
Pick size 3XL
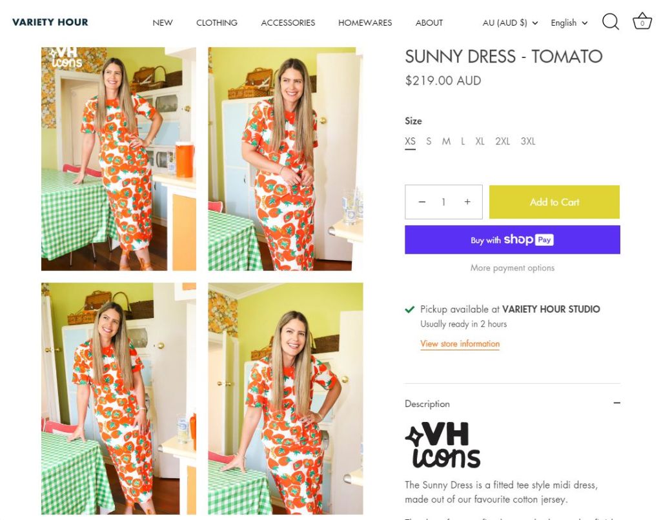pyautogui.click(x=528, y=141)
